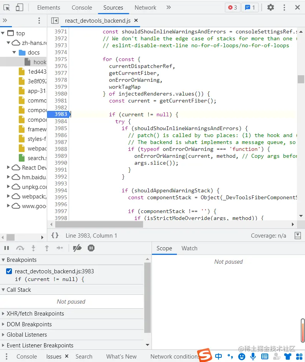Expand the DOM Breakpoints section
The width and height of the screenshot is (305, 362).
tap(3, 324)
